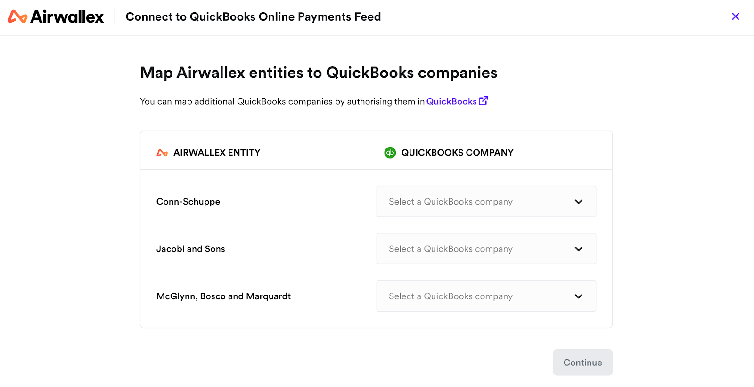Viewport: 754px width, 387px height.
Task: Click the 'Connect to QuickBooks Online Payments Feed' title
Action: [253, 17]
